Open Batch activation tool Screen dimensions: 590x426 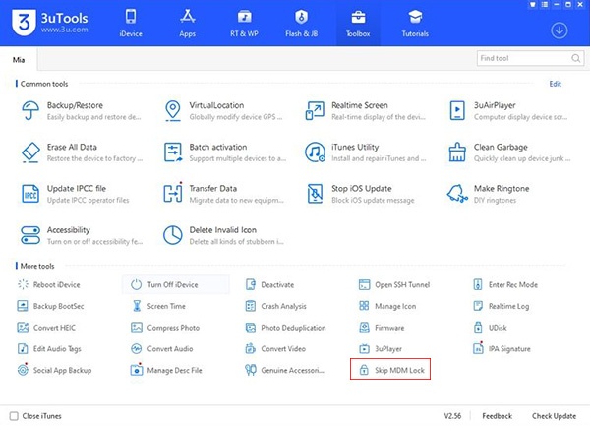224,152
